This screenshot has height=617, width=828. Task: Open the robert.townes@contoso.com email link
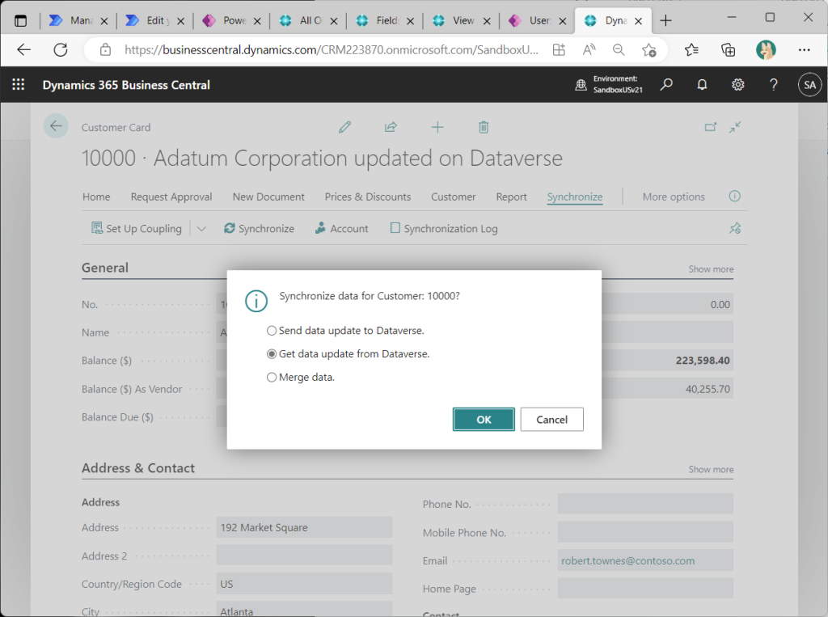tap(627, 560)
